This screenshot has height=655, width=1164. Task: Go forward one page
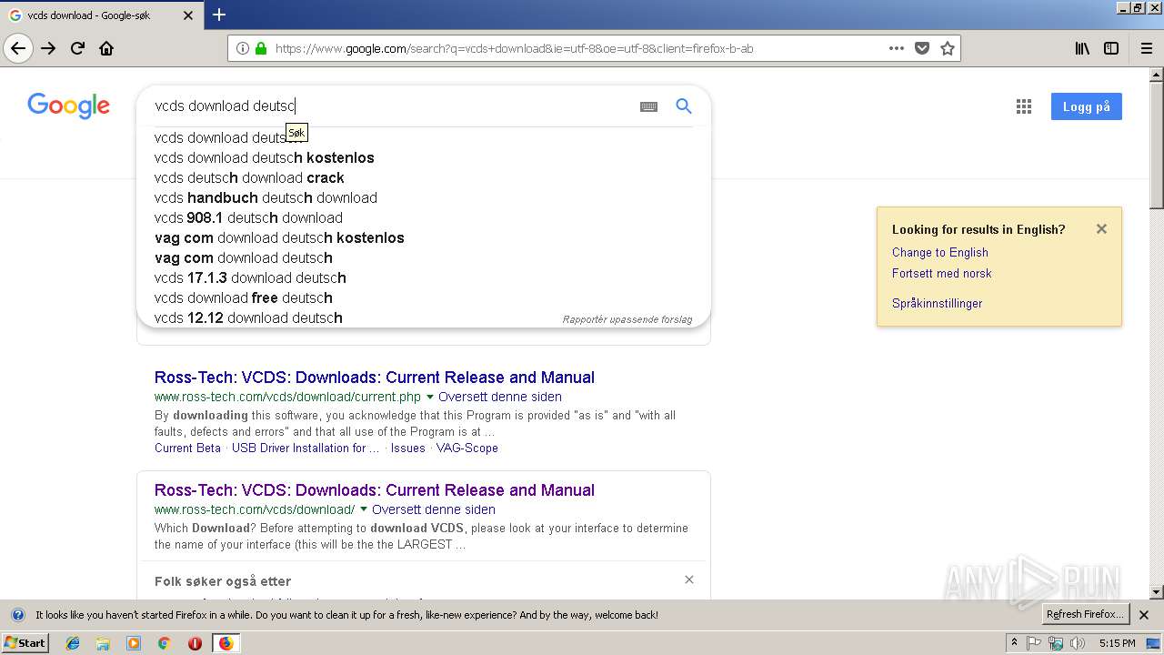tap(48, 48)
